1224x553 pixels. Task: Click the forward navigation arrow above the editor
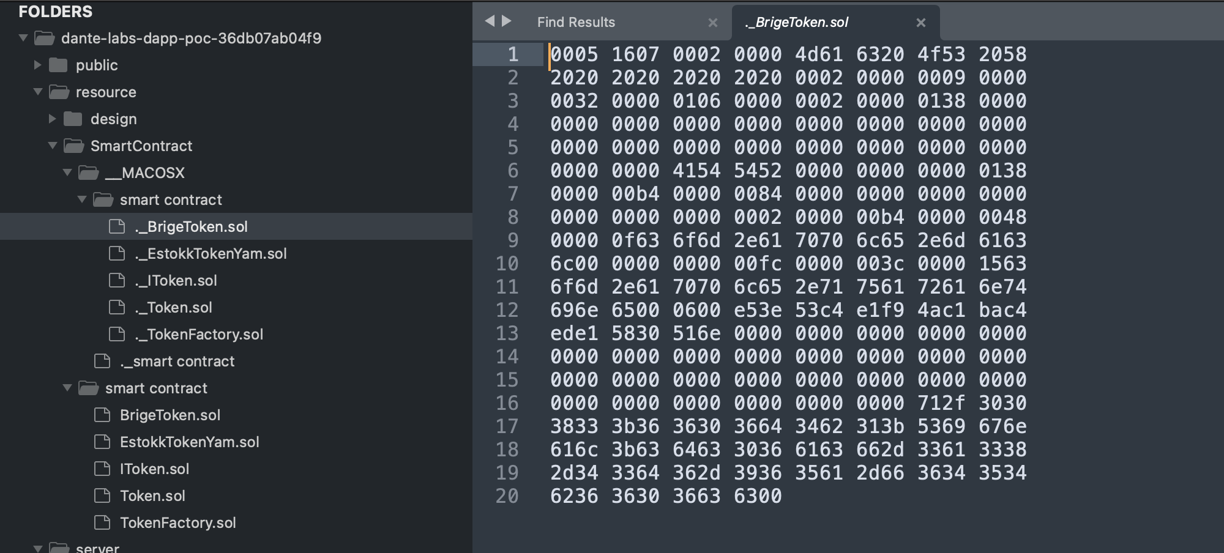point(506,21)
